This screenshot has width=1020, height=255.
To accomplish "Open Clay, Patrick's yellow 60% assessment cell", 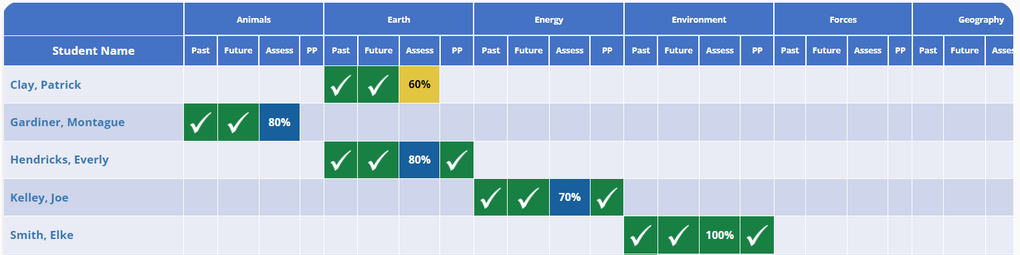I will [419, 85].
